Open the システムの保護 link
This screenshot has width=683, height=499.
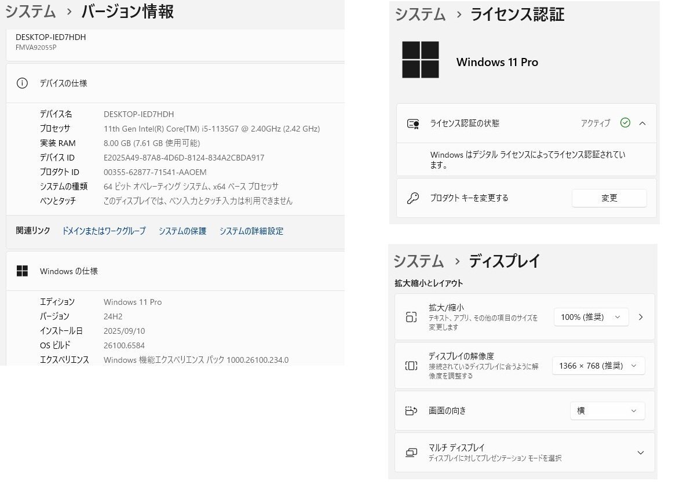pos(182,231)
